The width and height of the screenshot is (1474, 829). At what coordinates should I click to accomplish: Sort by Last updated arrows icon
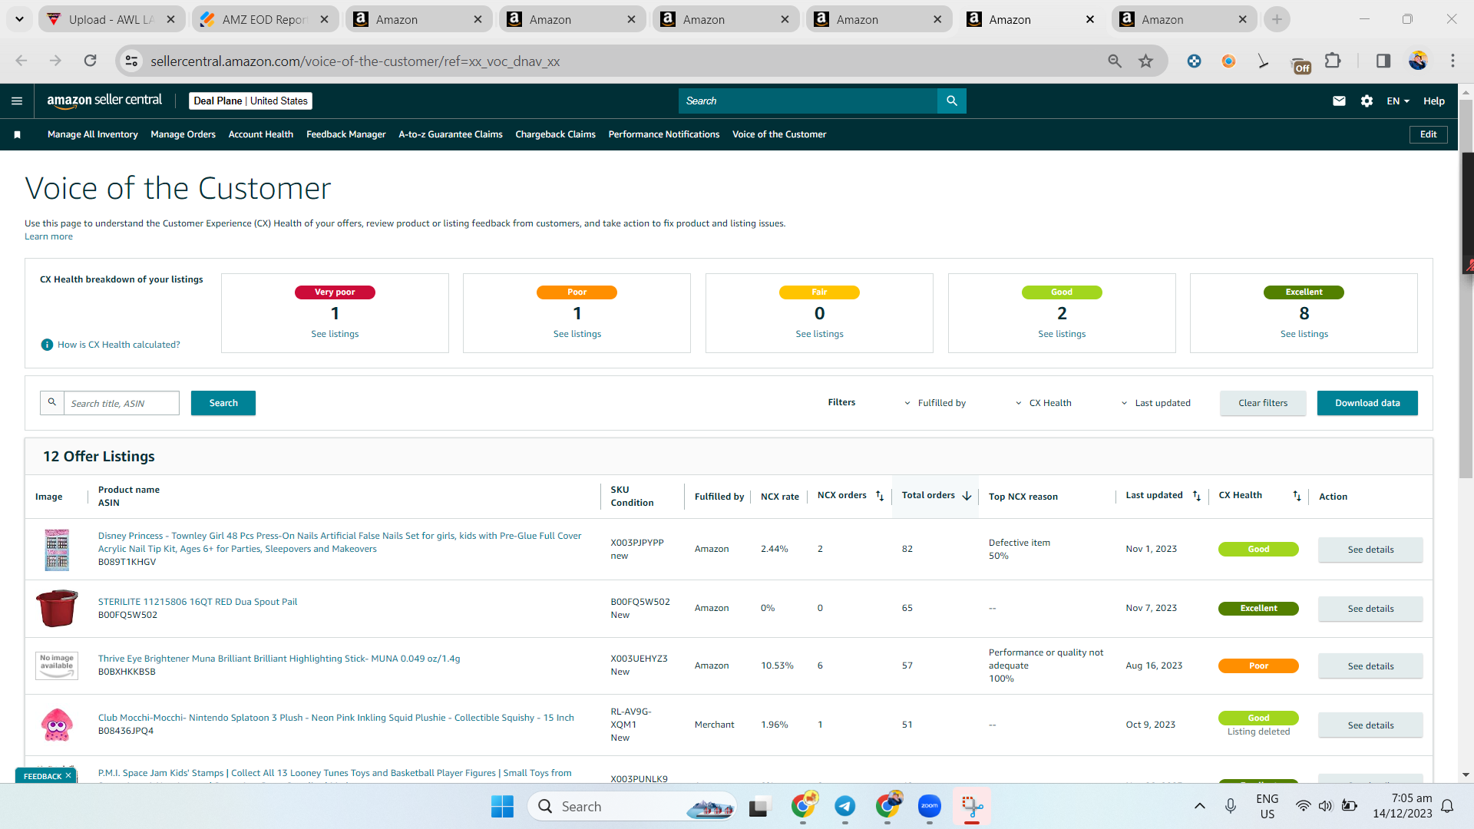point(1196,496)
